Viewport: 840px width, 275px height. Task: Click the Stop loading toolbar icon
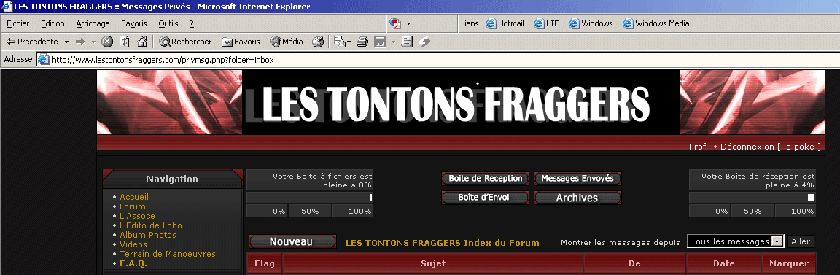tap(107, 42)
